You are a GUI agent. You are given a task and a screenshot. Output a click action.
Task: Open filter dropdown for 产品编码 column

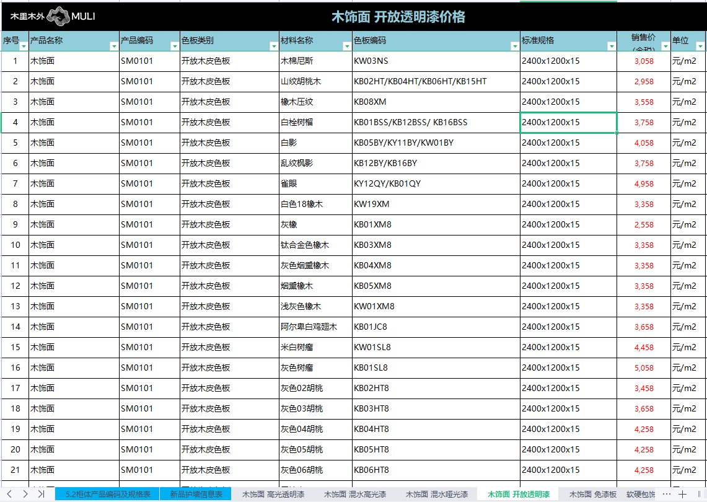[174, 46]
